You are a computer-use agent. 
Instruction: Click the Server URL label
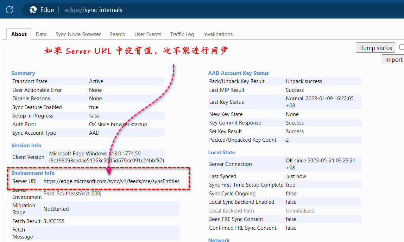tap(25, 181)
